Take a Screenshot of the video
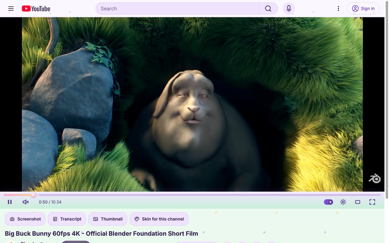Screen dimensions: 389x243 (25, 219)
